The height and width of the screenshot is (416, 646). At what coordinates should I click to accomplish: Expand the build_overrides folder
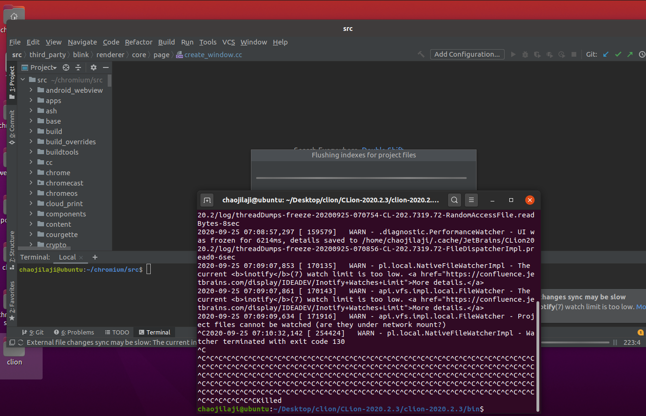(x=31, y=141)
